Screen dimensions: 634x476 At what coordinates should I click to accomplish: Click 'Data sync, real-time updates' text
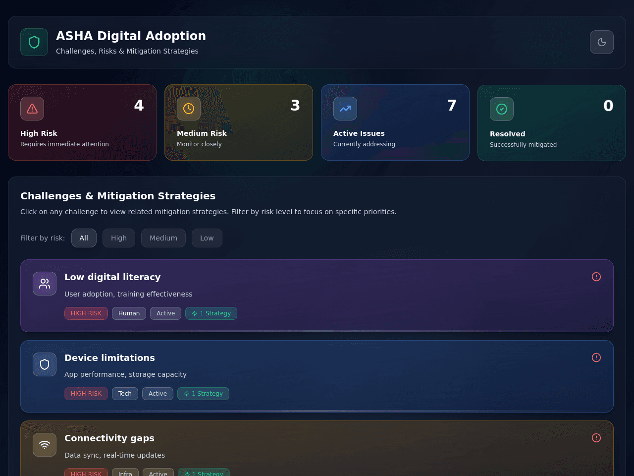(x=114, y=455)
